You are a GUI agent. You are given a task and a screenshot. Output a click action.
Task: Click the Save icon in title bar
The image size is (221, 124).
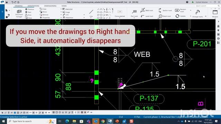point(7,2)
